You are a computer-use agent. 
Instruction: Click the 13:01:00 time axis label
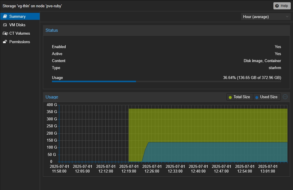268,169
